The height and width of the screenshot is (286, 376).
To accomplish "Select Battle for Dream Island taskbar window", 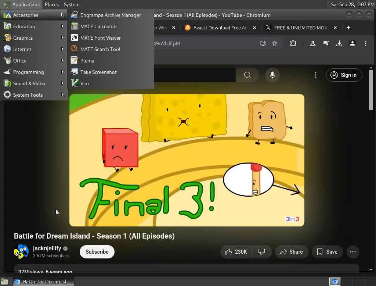I will pos(43,282).
